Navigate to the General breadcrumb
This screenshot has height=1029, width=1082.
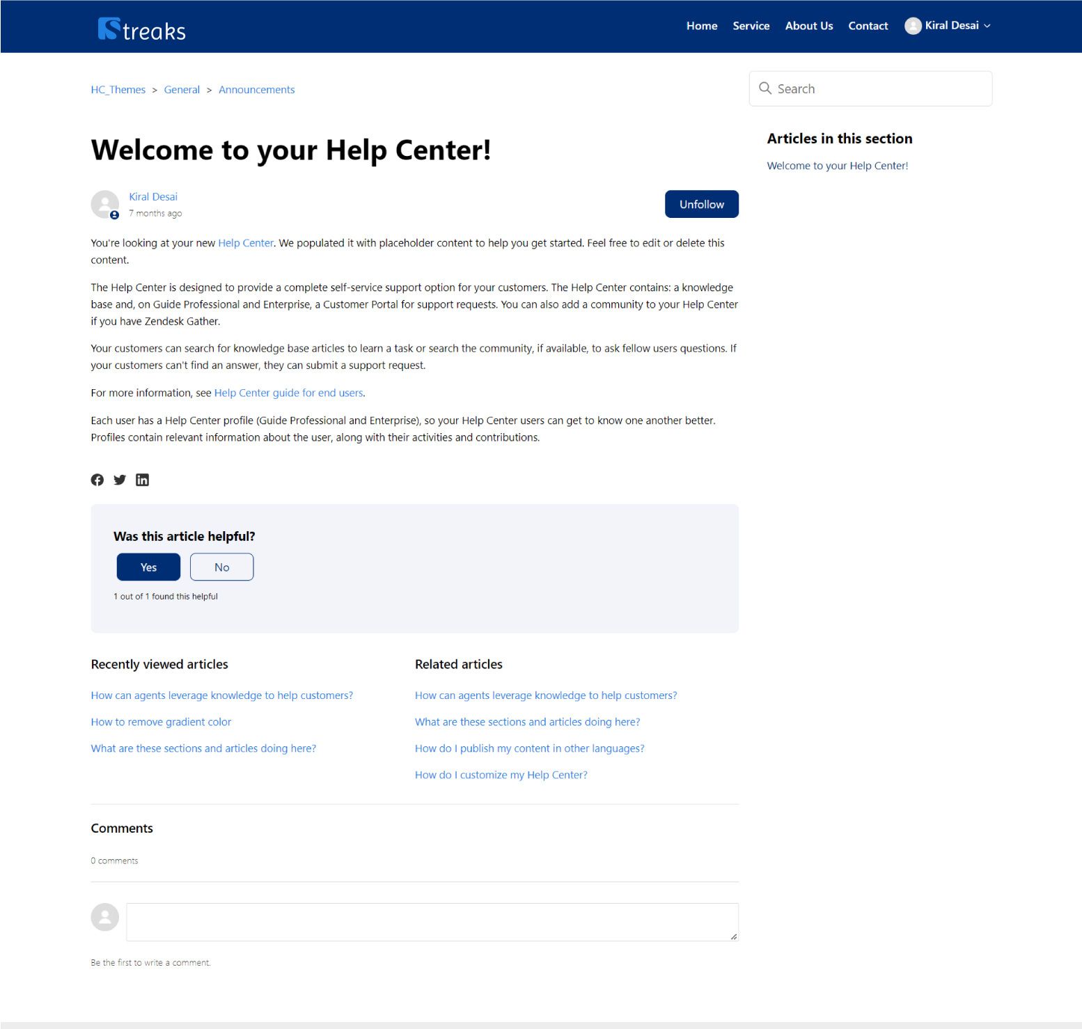click(182, 90)
